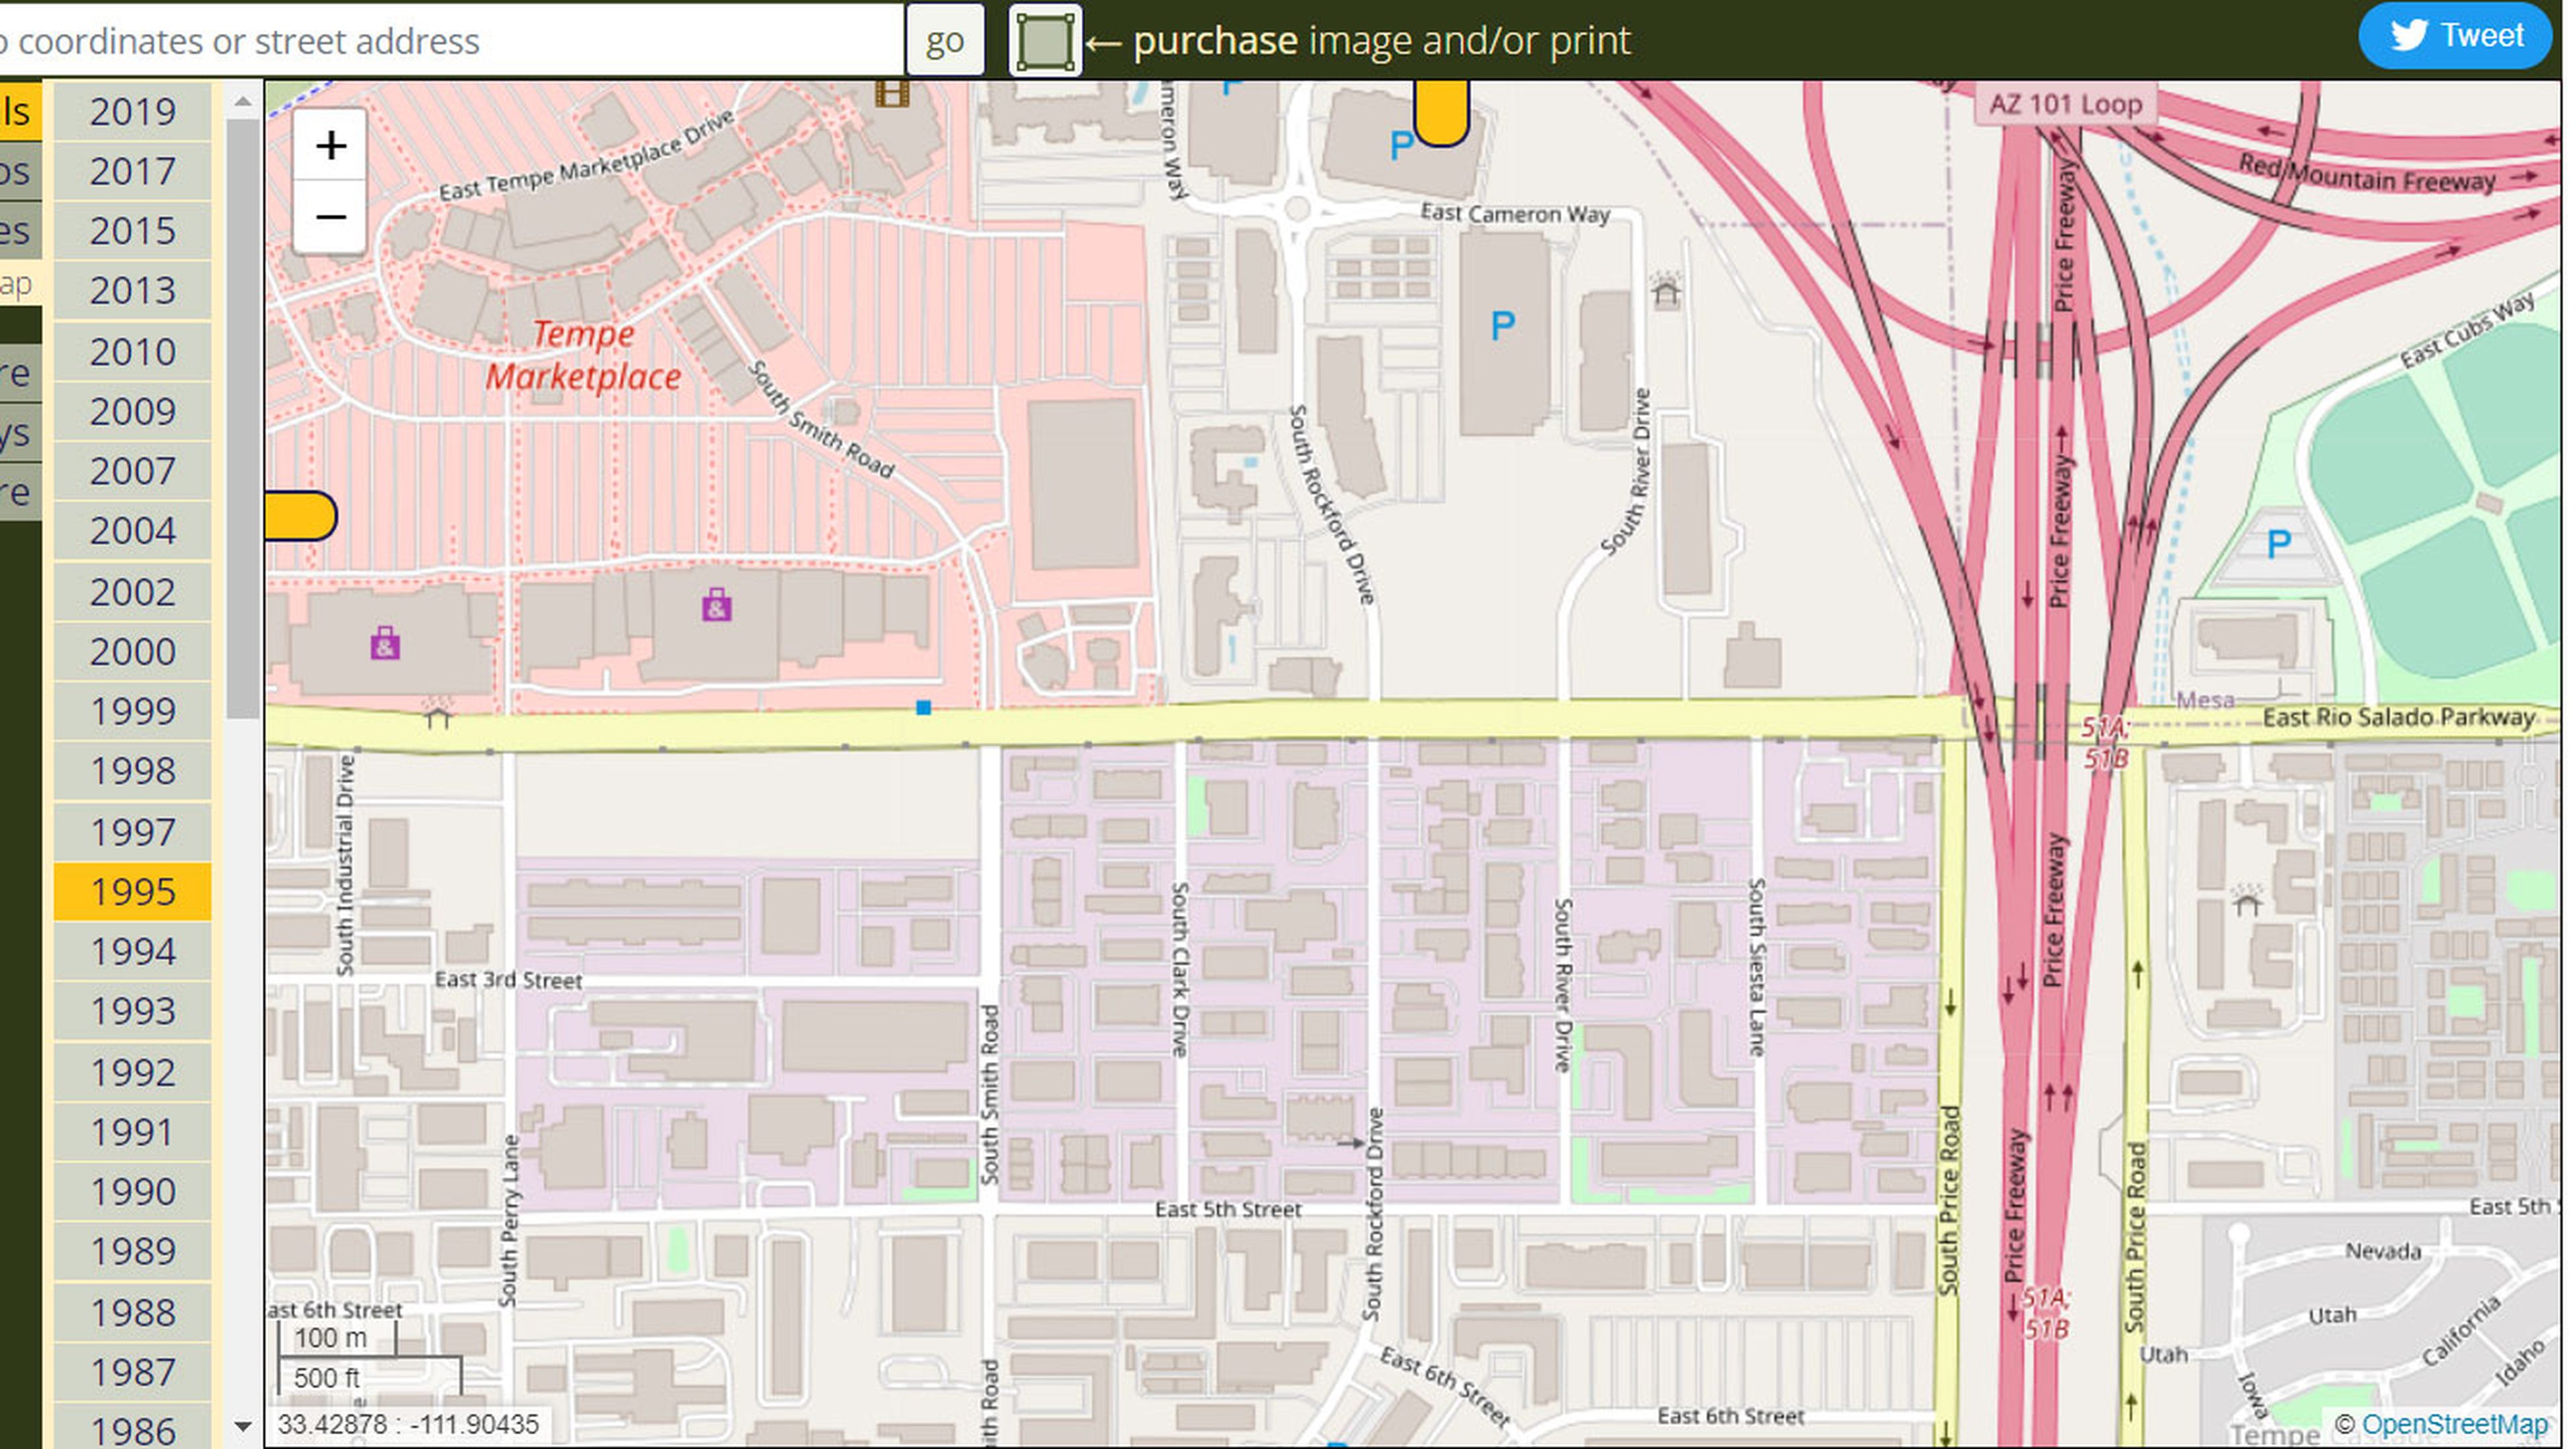
Task: Pick the 1990 year entry
Action: 132,1191
